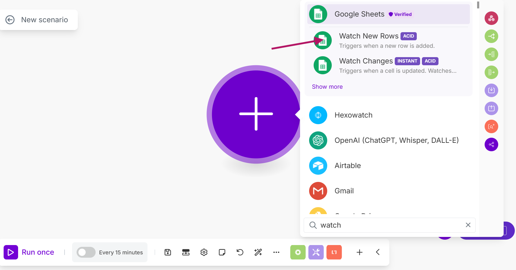Open the three-dots more options menu
The height and width of the screenshot is (270, 516).
(x=276, y=252)
